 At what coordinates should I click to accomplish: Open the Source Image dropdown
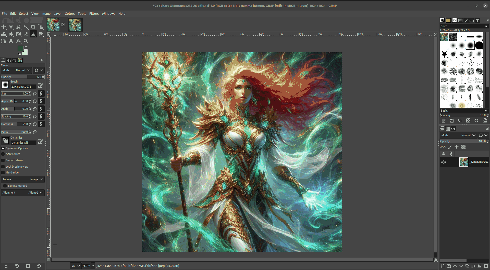[22, 179]
